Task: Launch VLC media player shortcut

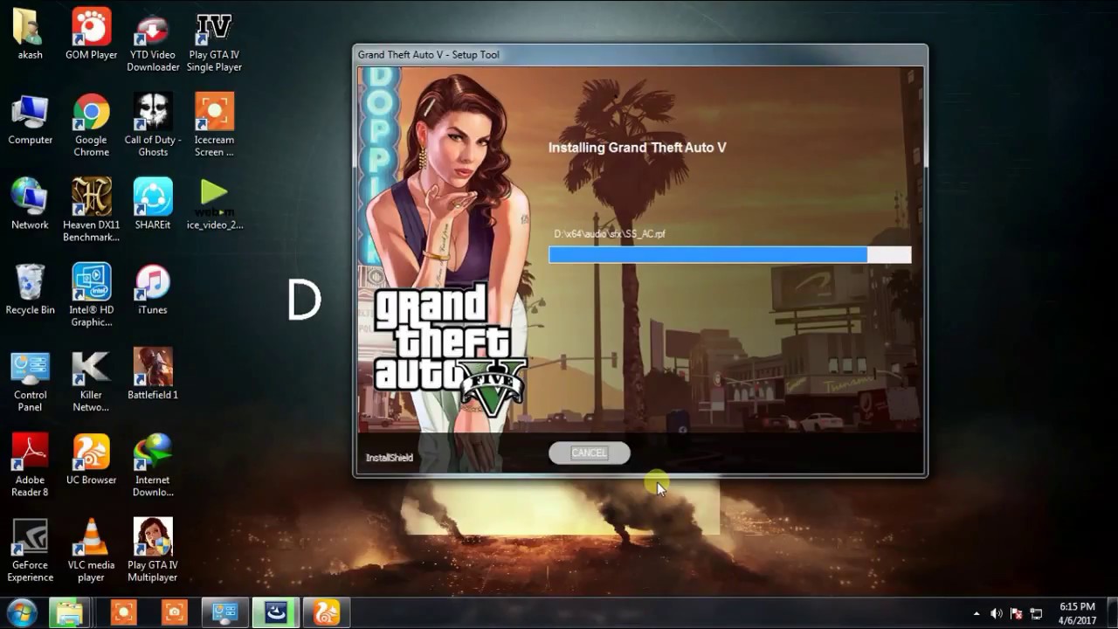Action: coord(91,550)
